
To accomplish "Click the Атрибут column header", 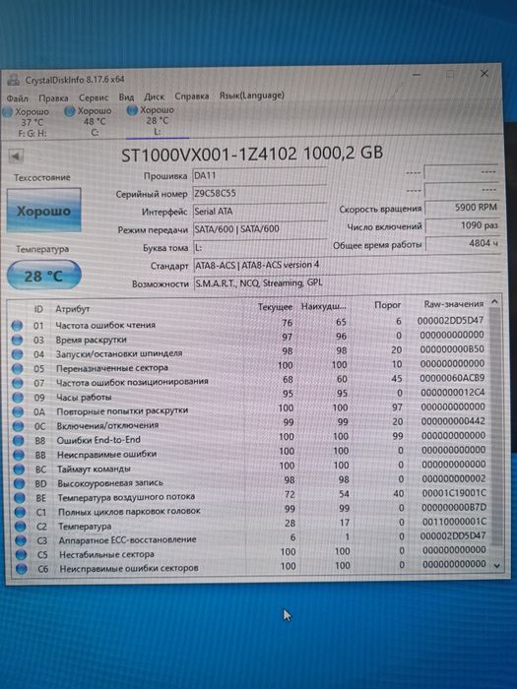I will pyautogui.click(x=73, y=309).
